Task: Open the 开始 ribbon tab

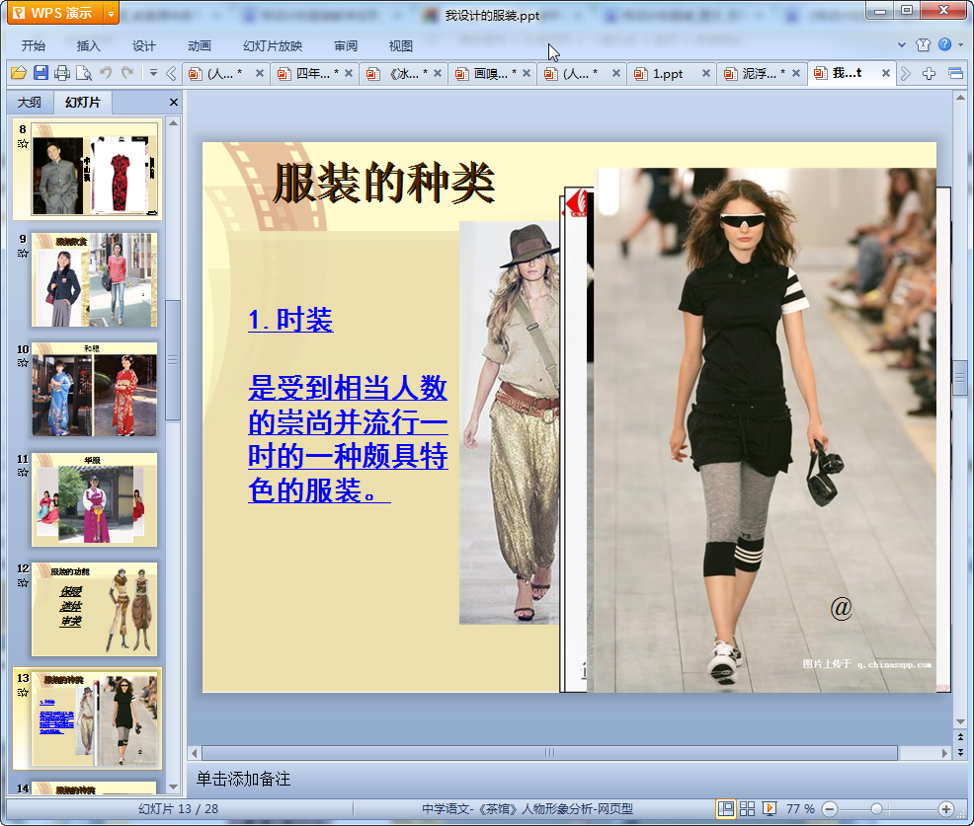Action: coord(34,46)
